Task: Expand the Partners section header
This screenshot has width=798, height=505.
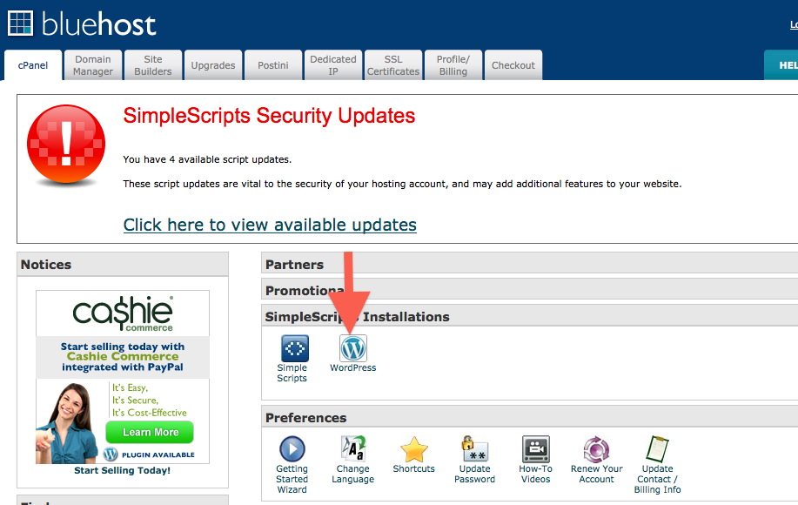Action: click(529, 264)
